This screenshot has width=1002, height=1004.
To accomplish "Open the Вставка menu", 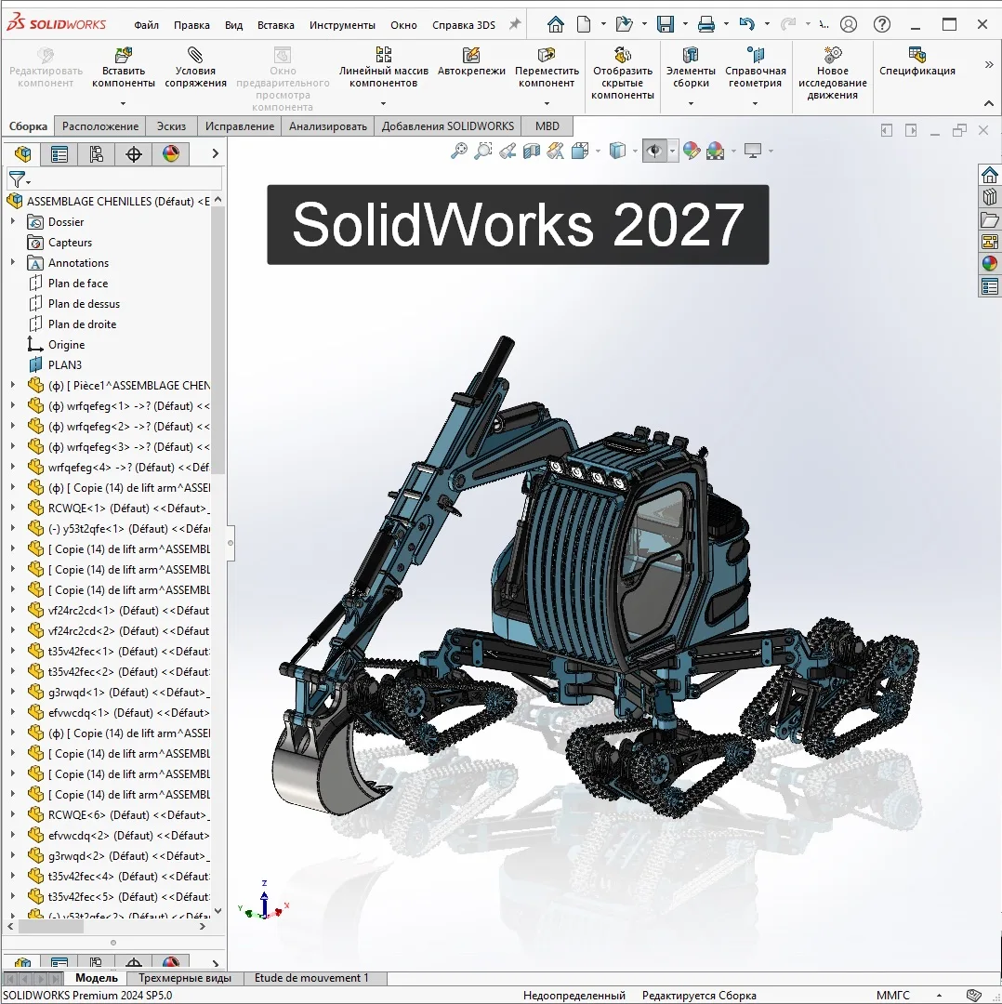I will pos(275,25).
